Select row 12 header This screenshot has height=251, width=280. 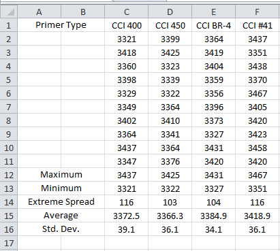point(9,175)
